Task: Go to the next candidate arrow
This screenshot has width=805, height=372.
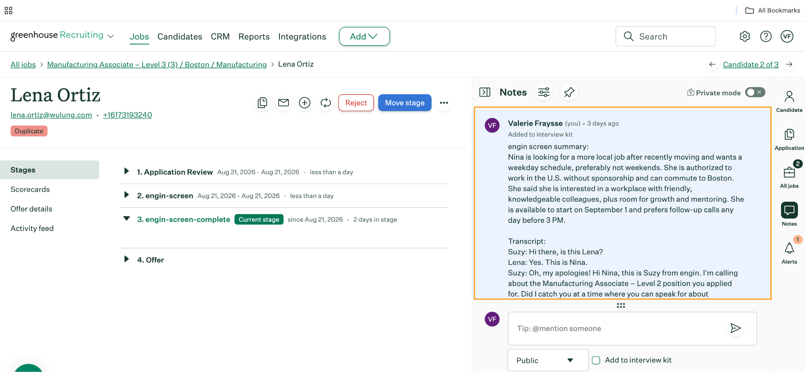Action: point(789,64)
